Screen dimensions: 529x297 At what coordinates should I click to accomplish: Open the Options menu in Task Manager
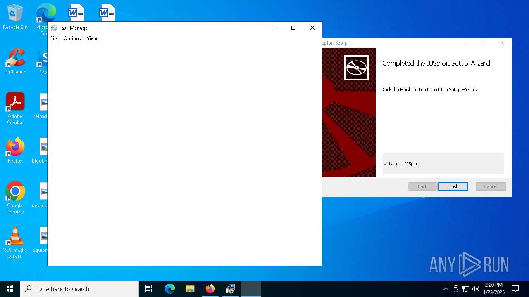[72, 38]
